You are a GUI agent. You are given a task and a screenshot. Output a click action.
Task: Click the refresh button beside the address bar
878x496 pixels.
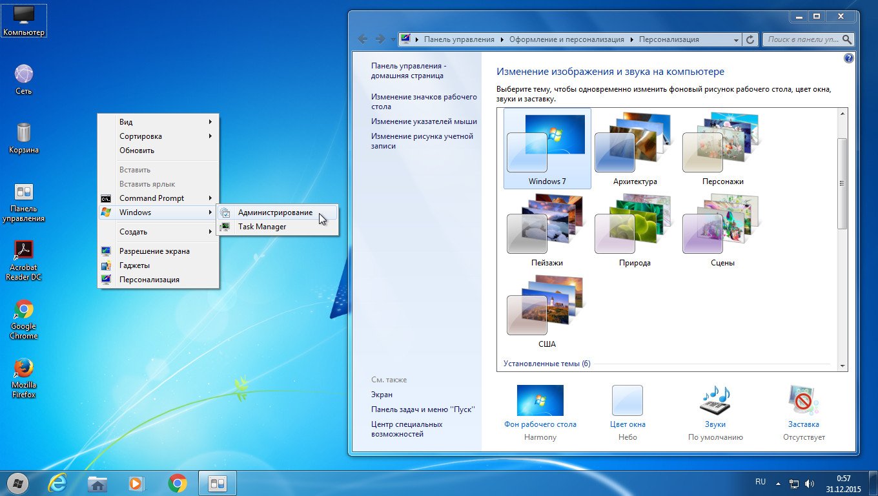tap(750, 39)
